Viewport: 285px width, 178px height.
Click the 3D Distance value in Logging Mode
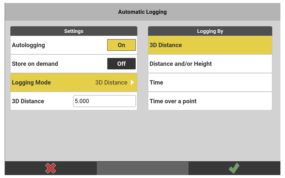(x=111, y=82)
